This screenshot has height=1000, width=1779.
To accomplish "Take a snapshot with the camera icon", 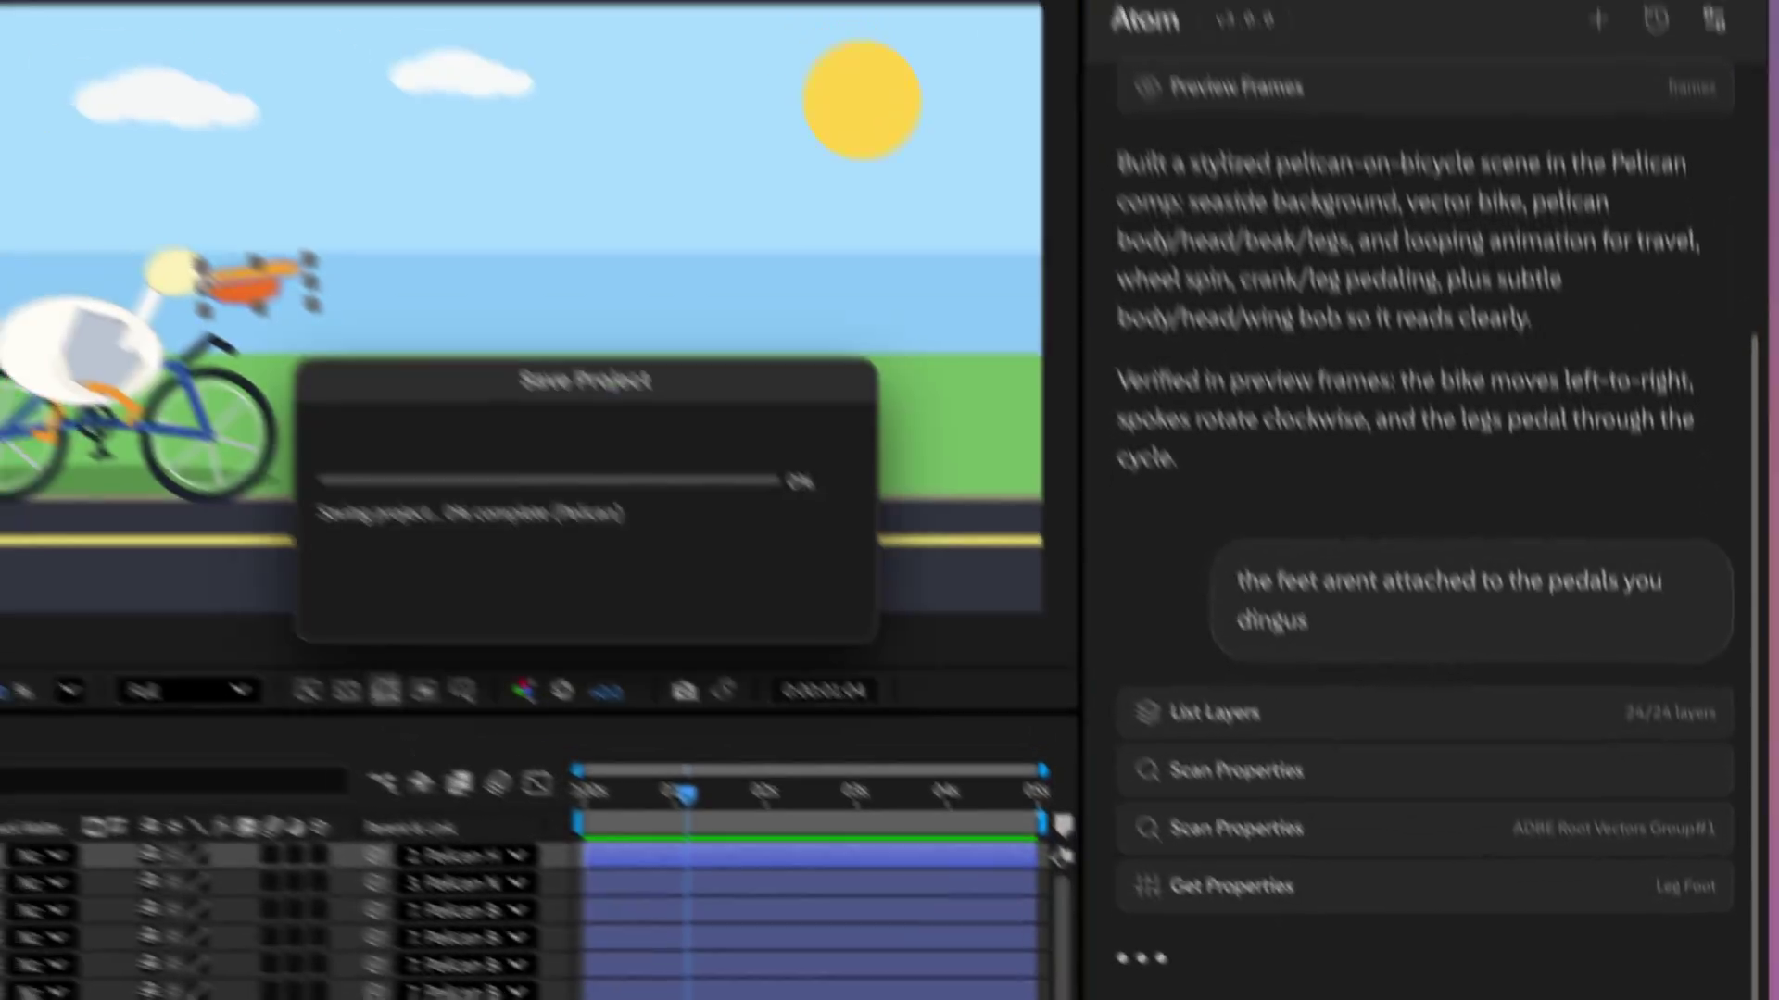I will tap(684, 691).
